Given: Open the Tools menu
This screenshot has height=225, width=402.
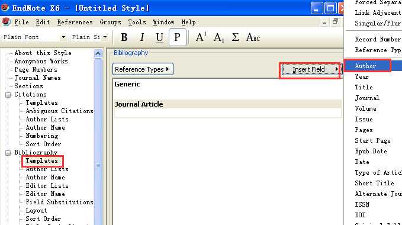Looking at the screenshot, I should pos(137,22).
